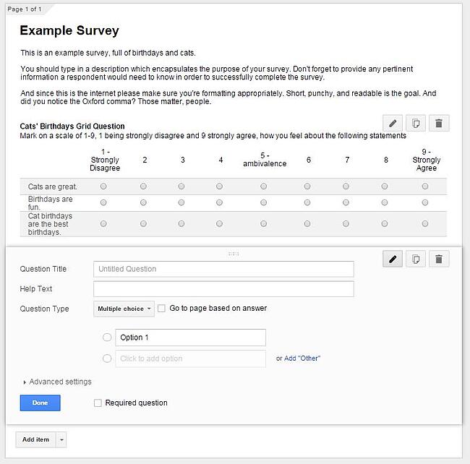470x464 pixels.
Task: Open the Add item dropdown arrow
Action: coord(62,439)
